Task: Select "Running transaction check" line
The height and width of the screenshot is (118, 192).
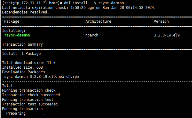Action: tap(29, 90)
